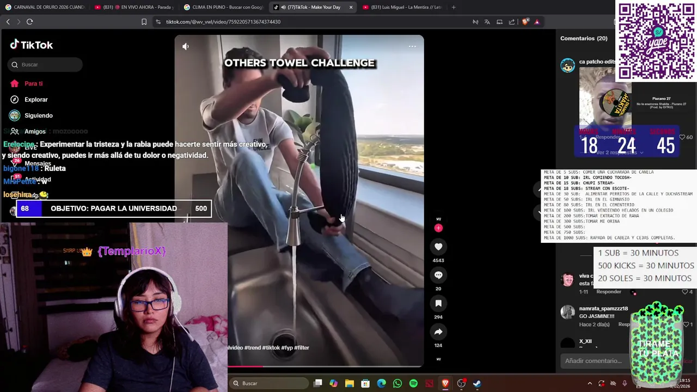
Task: Open WhatsApp from the taskbar
Action: (x=398, y=383)
